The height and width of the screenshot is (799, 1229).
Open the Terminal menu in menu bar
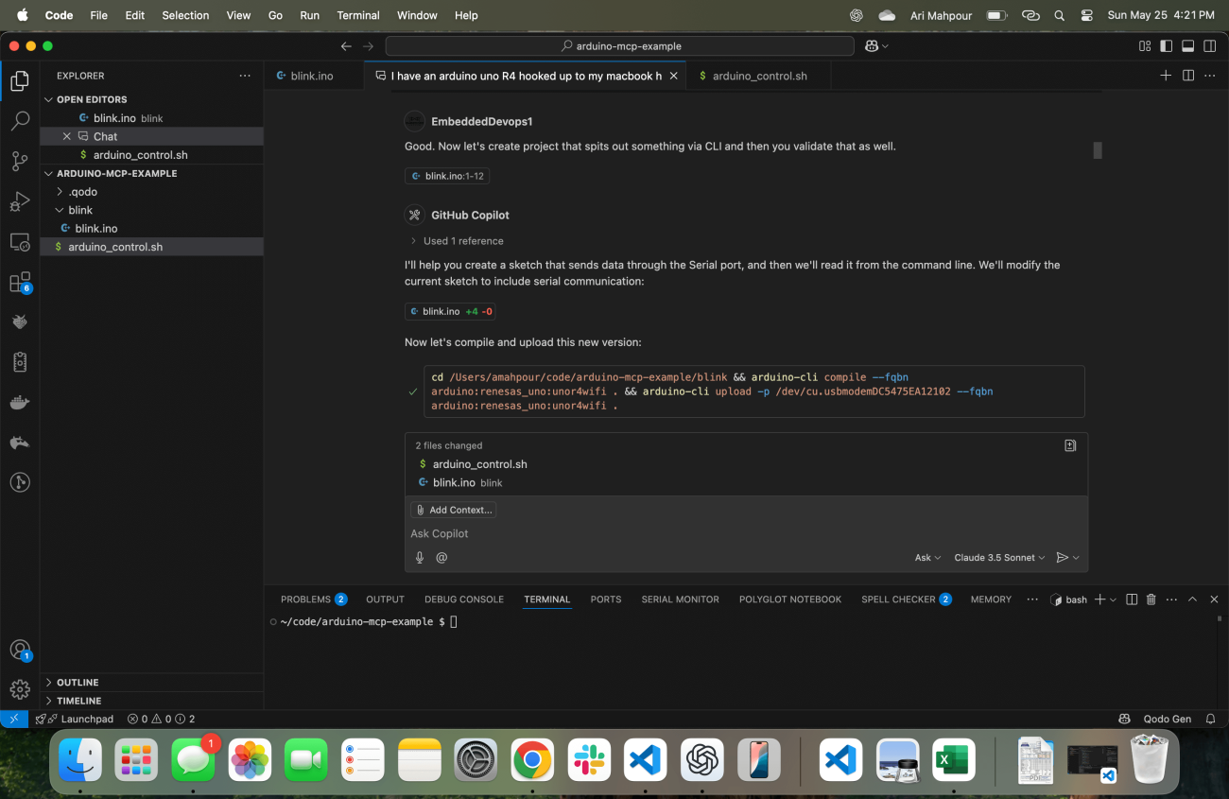[358, 15]
